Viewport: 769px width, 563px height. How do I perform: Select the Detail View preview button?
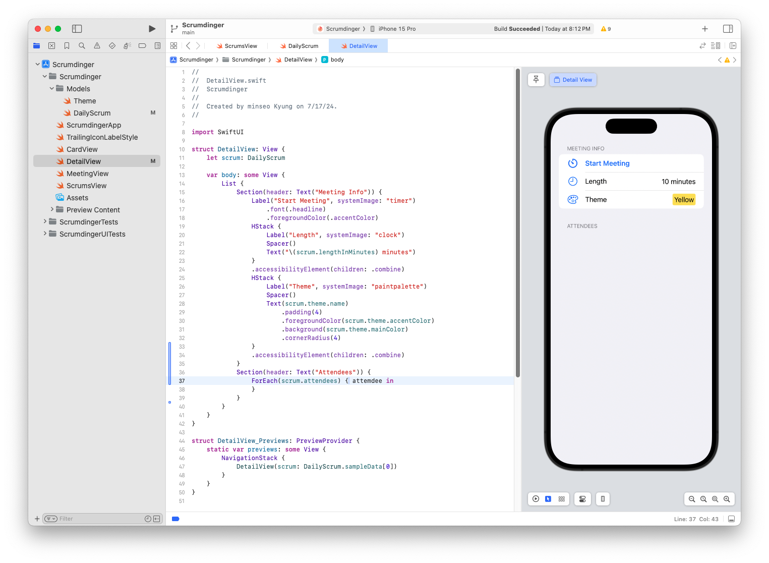(573, 80)
